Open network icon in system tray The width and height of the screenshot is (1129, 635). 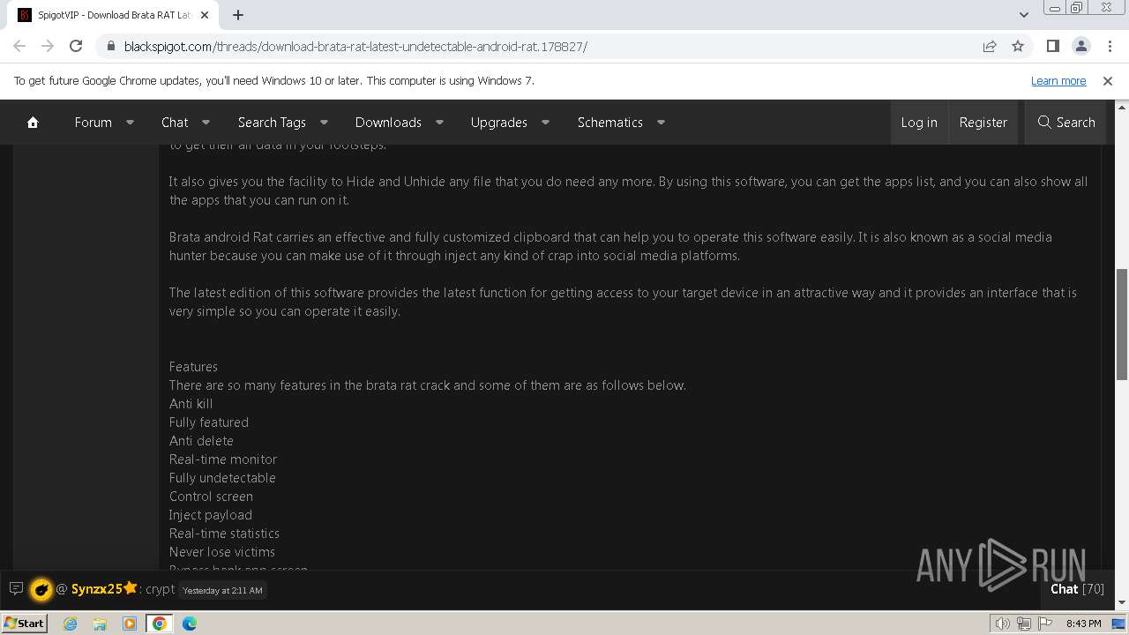pos(1024,624)
